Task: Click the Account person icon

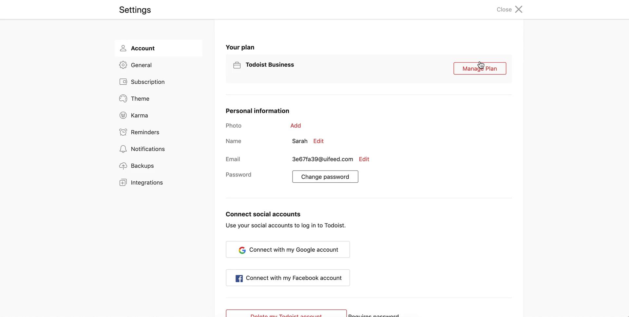Action: [x=123, y=48]
